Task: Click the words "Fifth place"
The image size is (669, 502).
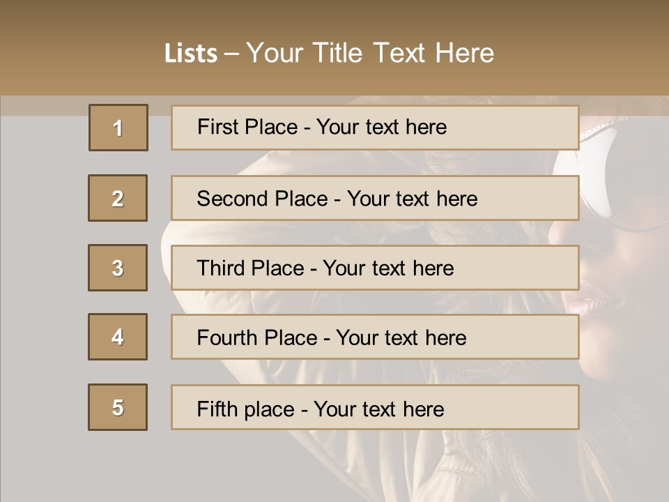Action: [x=245, y=409]
